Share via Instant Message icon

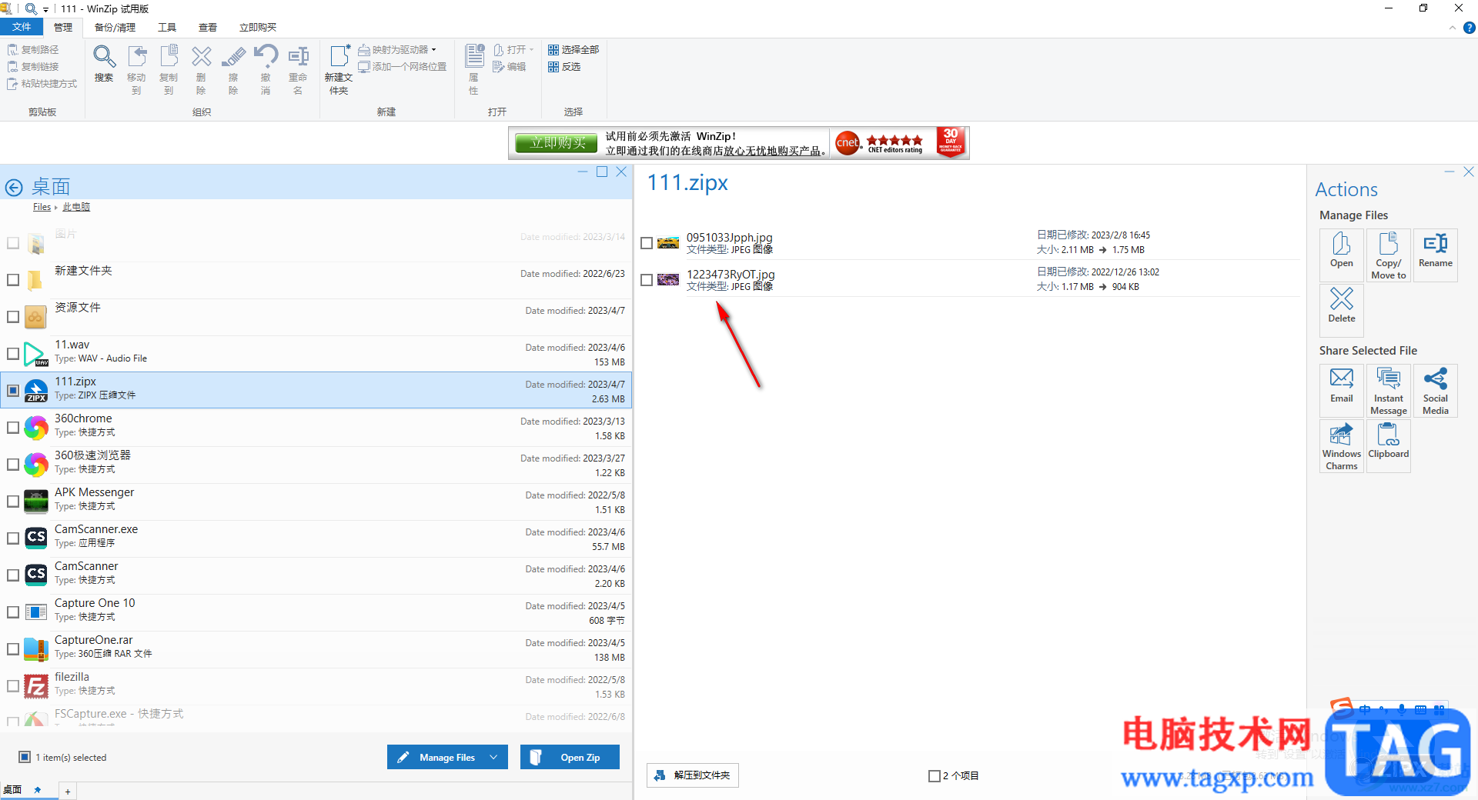click(x=1389, y=391)
